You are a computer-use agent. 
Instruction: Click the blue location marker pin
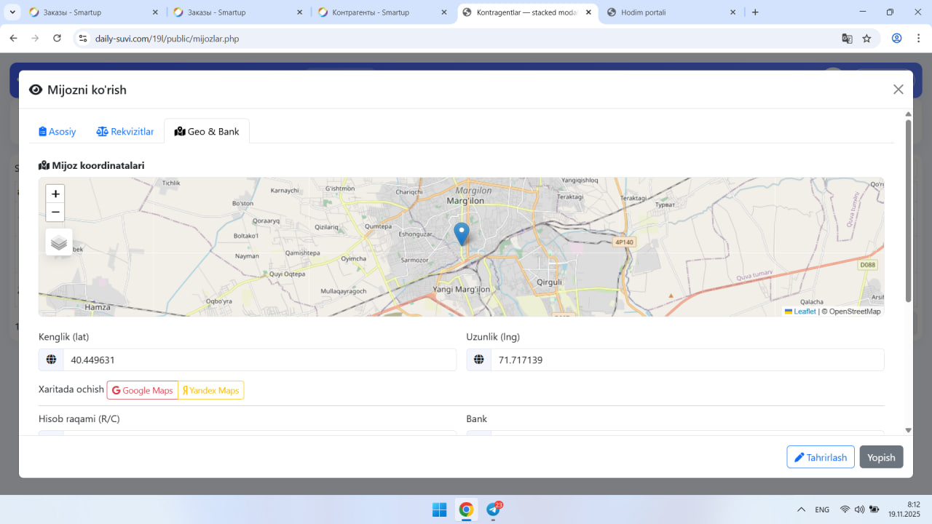[x=461, y=234]
